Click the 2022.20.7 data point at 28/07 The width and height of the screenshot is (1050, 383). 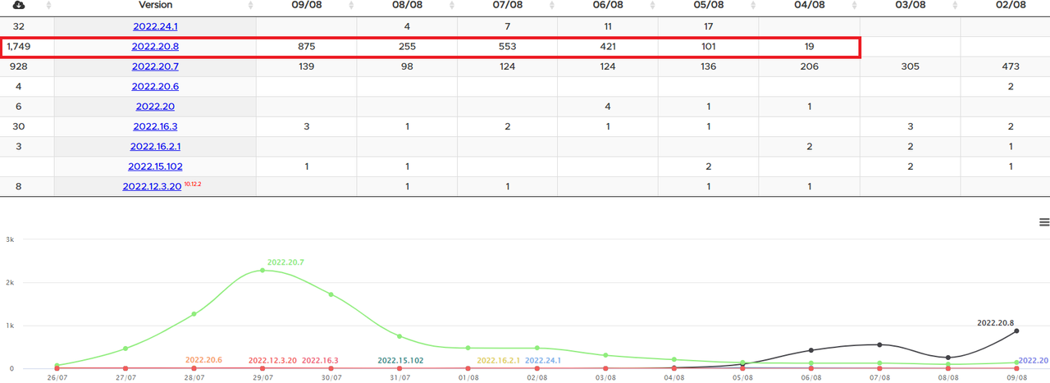(194, 314)
